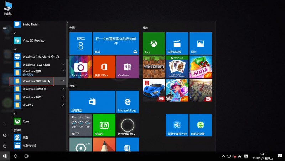This screenshot has width=285, height=161.
Task: Open the weather tile for 柳江区
Action: (x=81, y=125)
